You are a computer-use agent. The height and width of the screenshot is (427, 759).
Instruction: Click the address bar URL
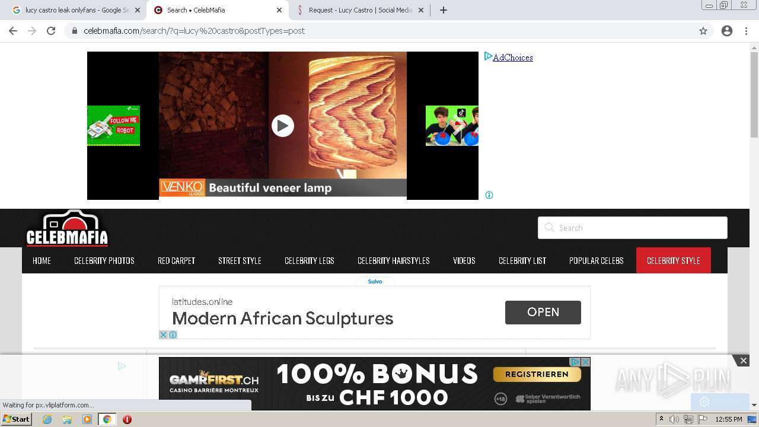(x=194, y=31)
